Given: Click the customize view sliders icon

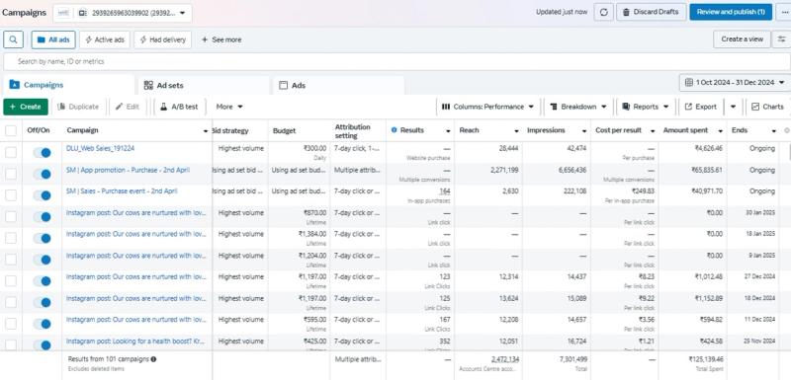Looking at the screenshot, I should (782, 39).
